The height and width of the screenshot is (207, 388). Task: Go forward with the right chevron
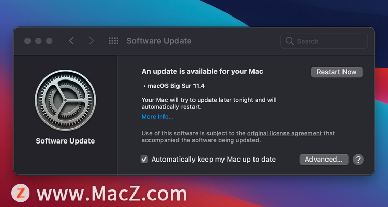tap(91, 41)
